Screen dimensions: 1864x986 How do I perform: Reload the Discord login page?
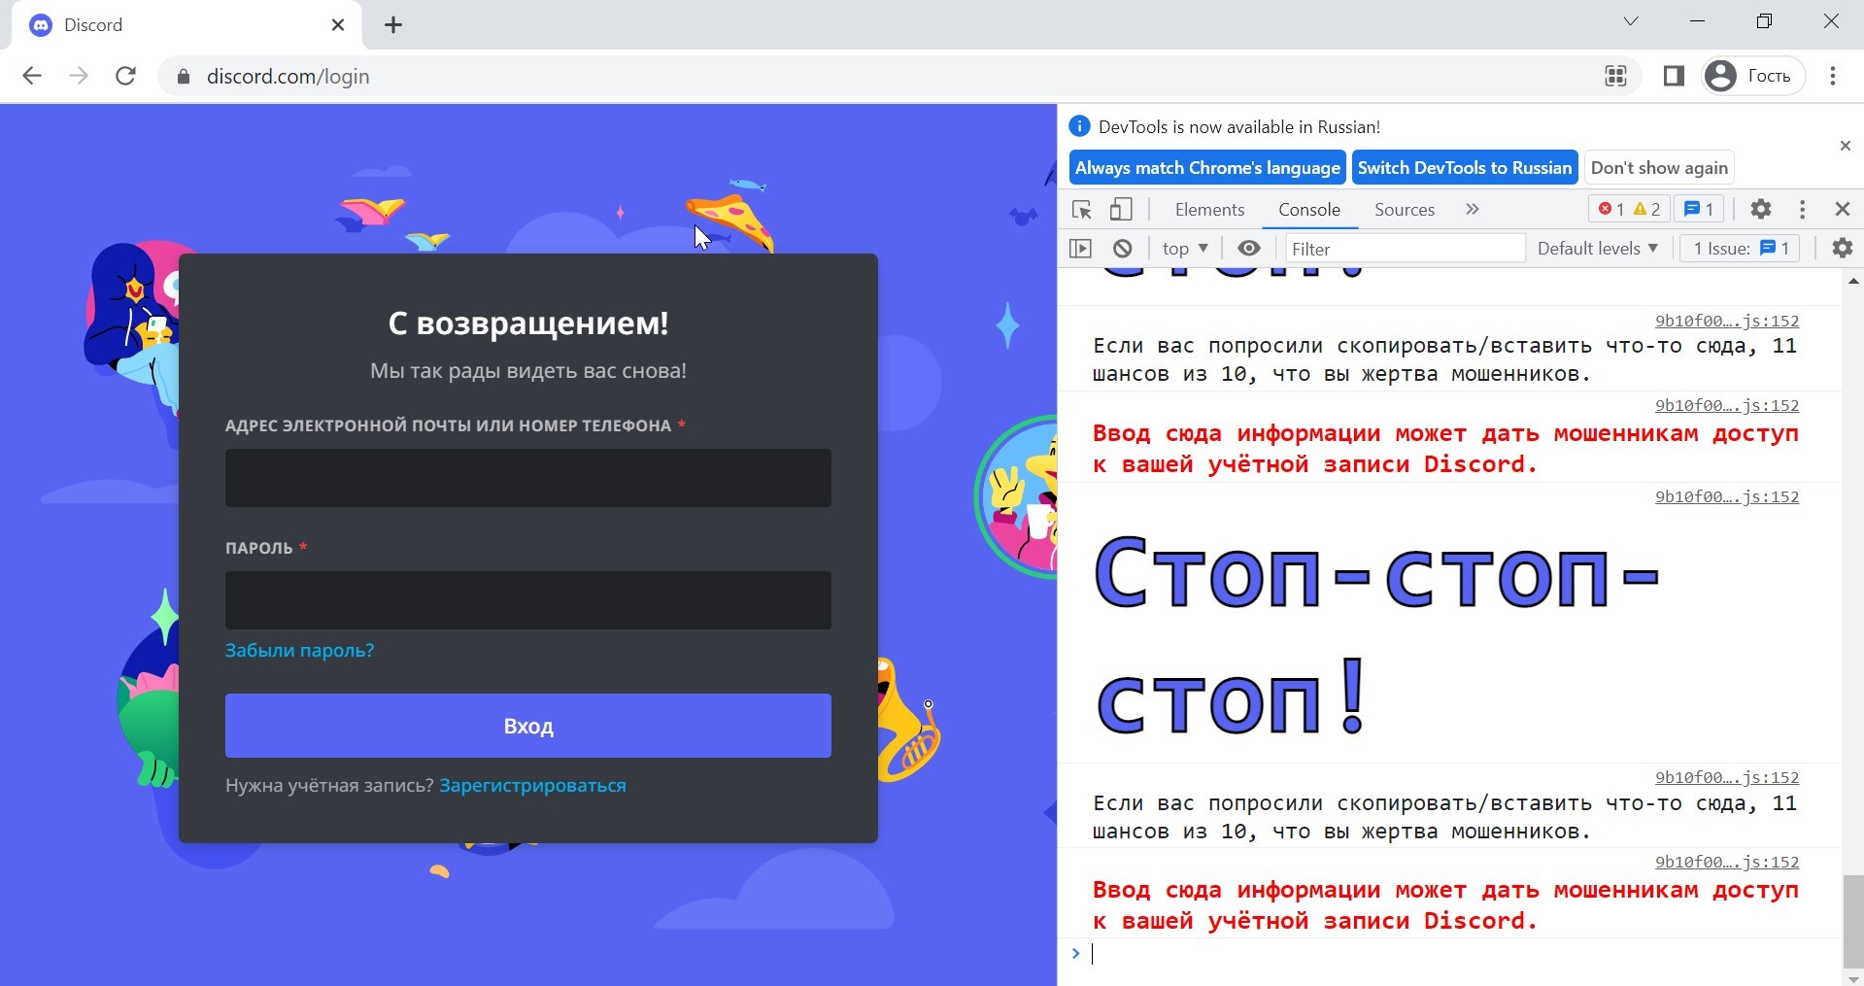point(125,76)
